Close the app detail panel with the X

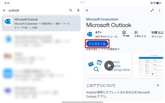(87, 10)
